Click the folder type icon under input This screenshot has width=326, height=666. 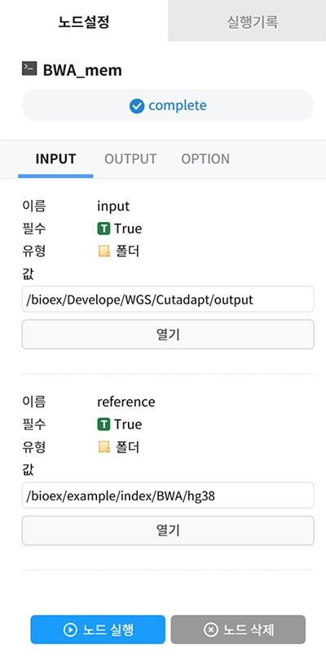click(x=104, y=251)
